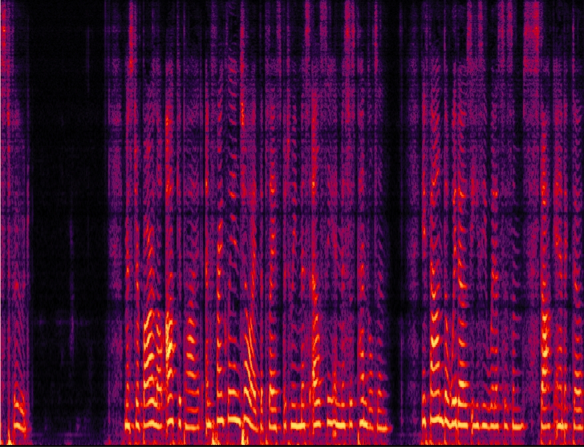Click the bright high-frequency patch in the top-right area
584x447 pixels.
pyautogui.click(x=533, y=27)
